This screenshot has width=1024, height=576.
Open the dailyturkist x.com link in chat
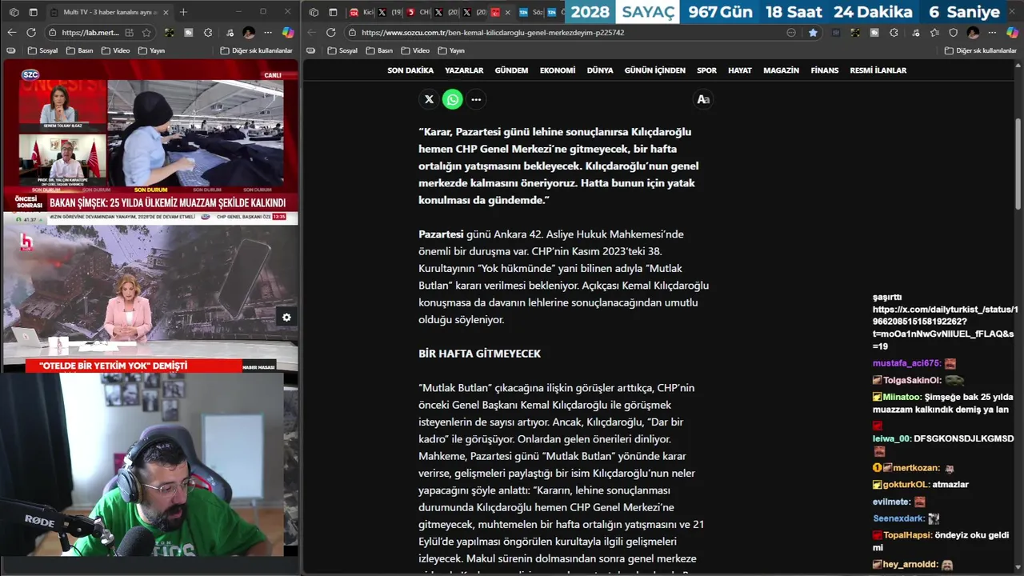pyautogui.click(x=945, y=328)
